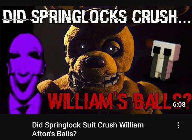Open the three-dot video options menu

179,125
